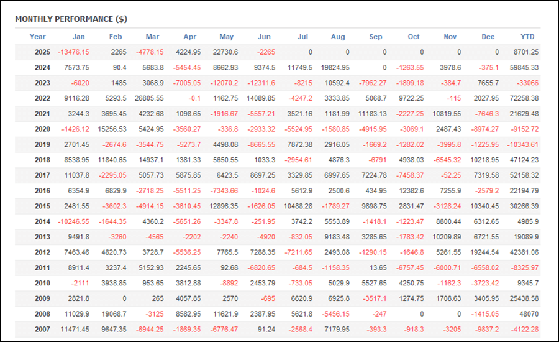559x342 pixels.
Task: Click the Oct column header
Action: 414,37
